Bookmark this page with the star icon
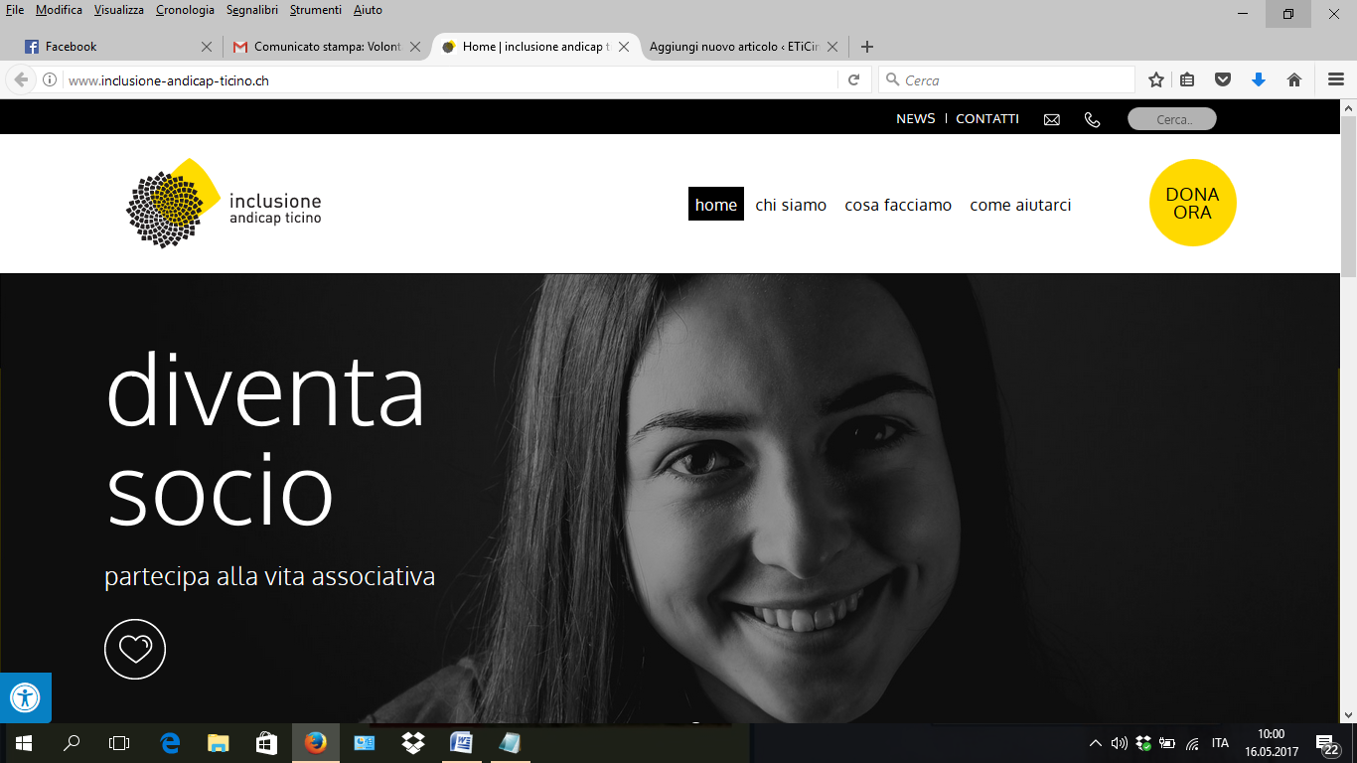 pyautogui.click(x=1156, y=80)
